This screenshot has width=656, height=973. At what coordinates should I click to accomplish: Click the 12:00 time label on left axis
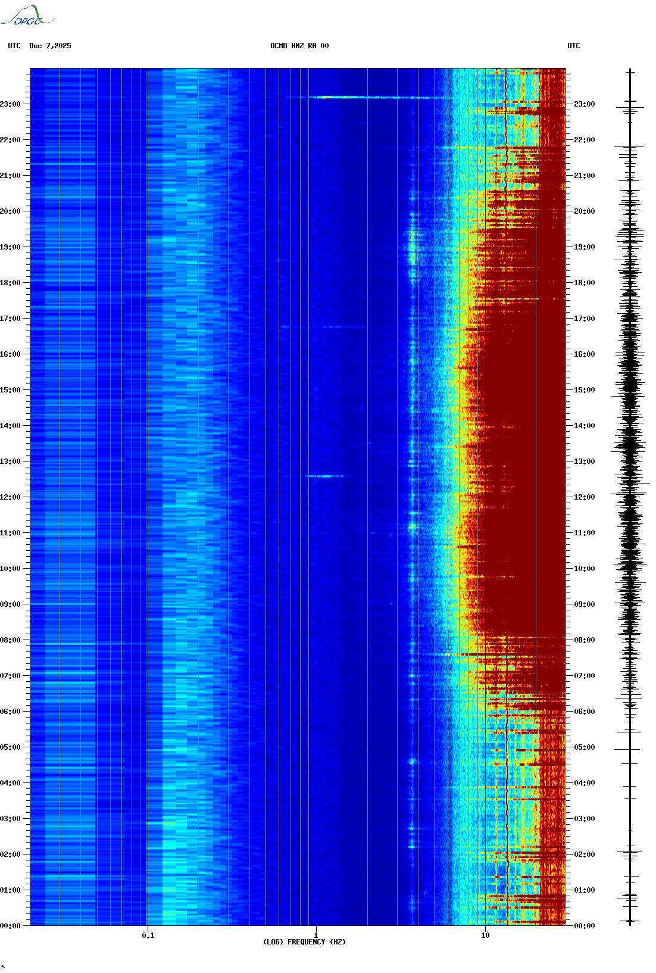11,497
